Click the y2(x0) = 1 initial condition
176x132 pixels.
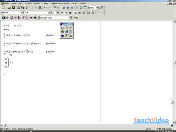click(51, 52)
